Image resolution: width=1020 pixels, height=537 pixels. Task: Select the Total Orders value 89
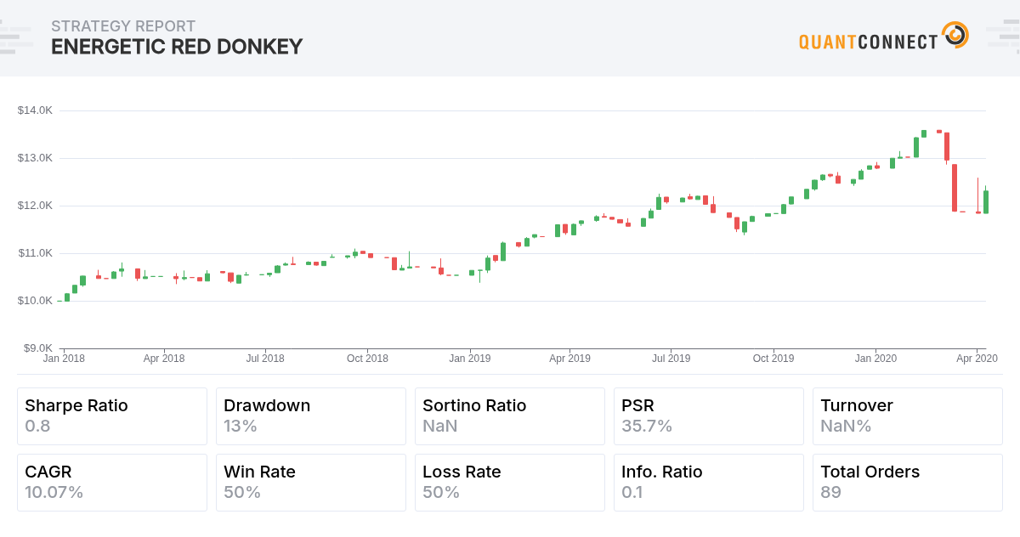click(x=830, y=492)
